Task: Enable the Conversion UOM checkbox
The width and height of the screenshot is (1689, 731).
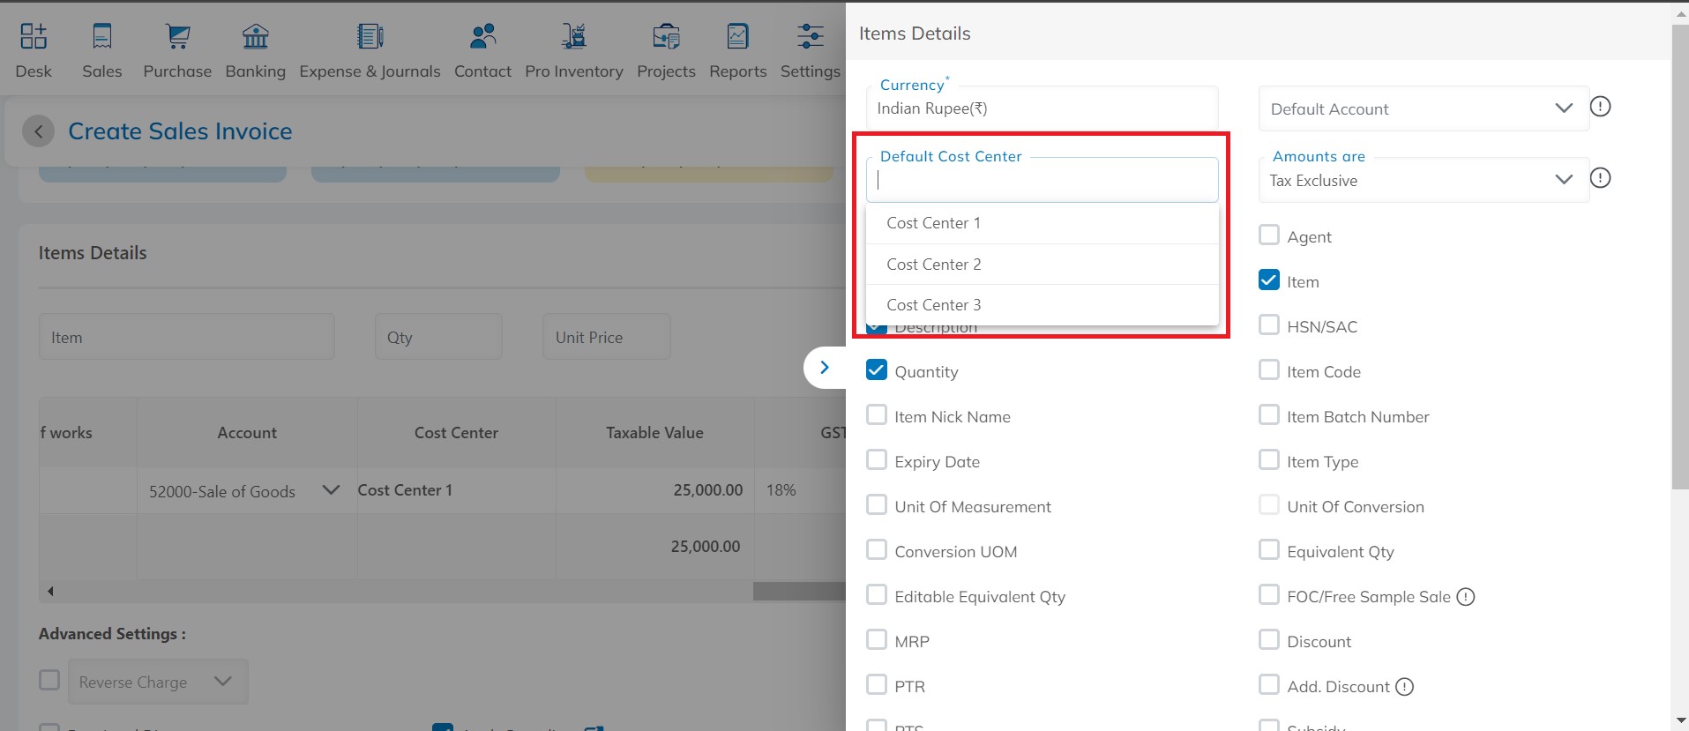Action: (x=876, y=549)
